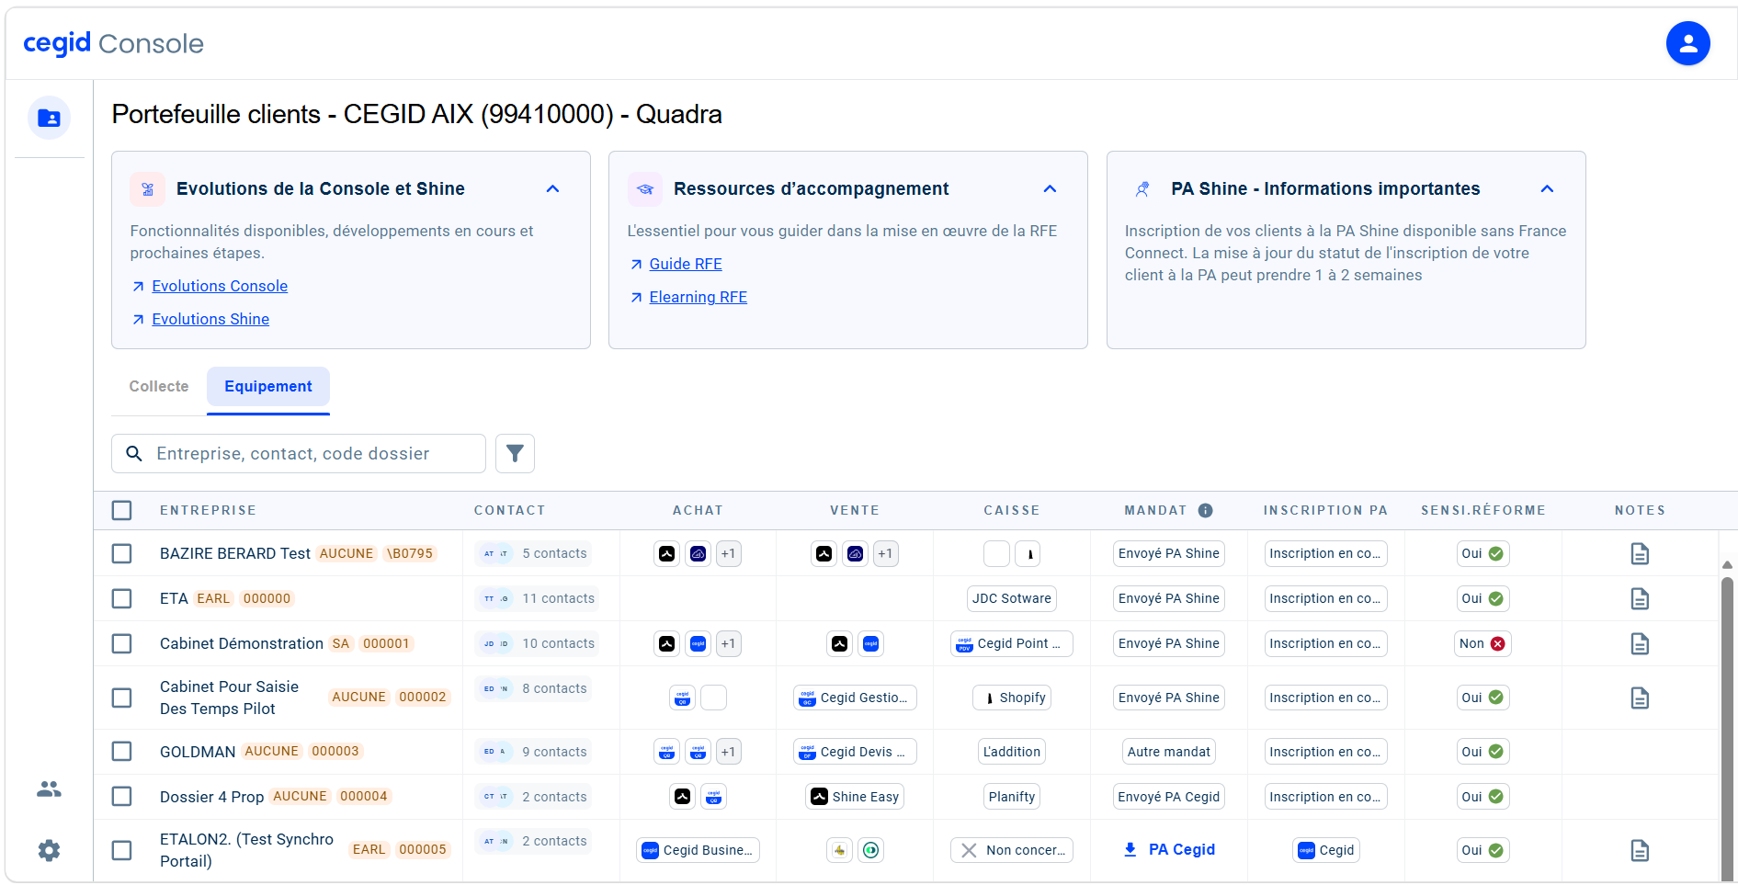The width and height of the screenshot is (1738, 885).
Task: Check the GOLDMAN row checkbox
Action: pos(121,752)
